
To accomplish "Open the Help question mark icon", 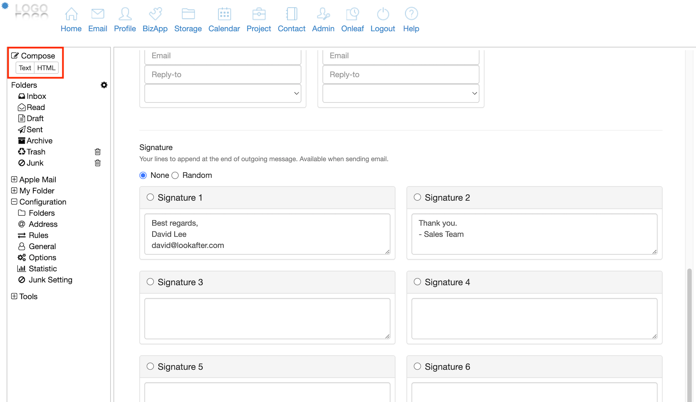I will (x=411, y=14).
